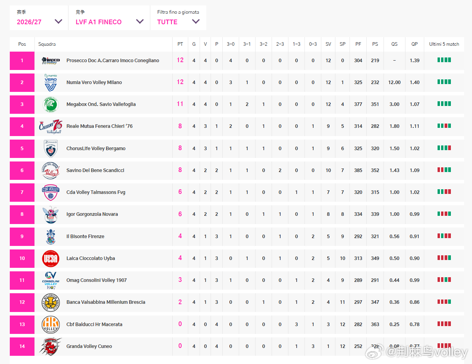Click Macerata's last-match result bars
The image size is (472, 364).
444,324
